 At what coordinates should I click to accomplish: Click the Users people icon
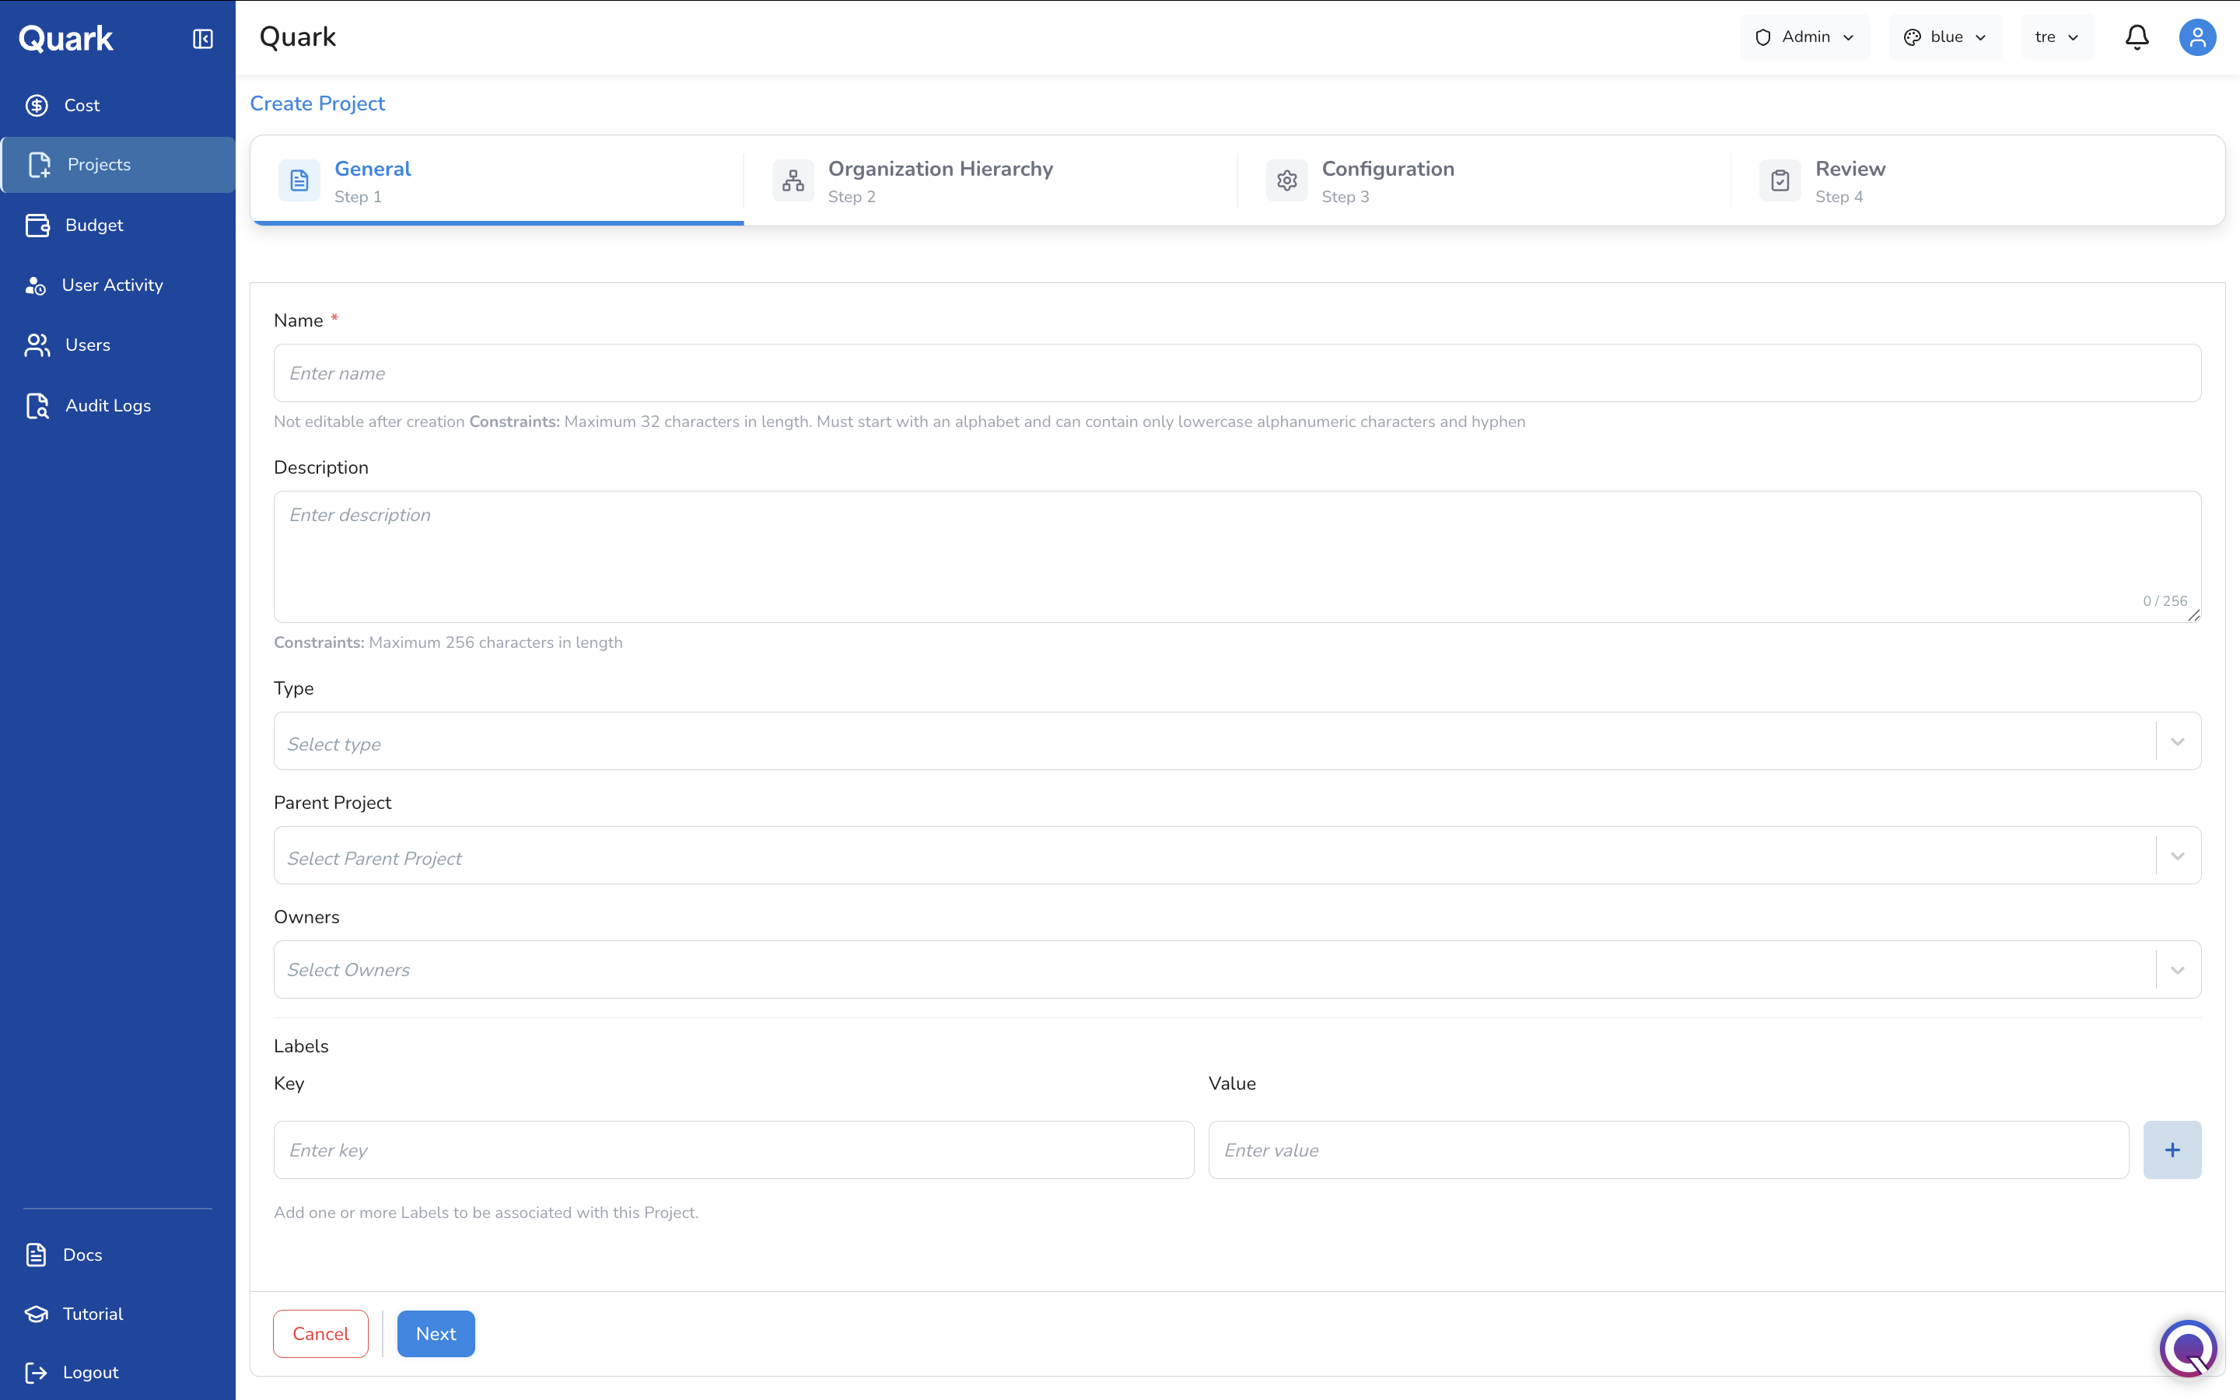pyautogui.click(x=38, y=345)
